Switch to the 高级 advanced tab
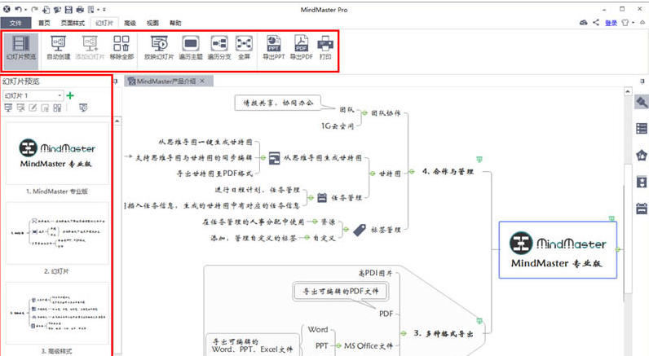The height and width of the screenshot is (356, 649). 130,23
